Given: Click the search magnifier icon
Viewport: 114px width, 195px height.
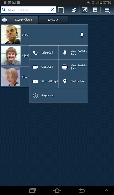Looking at the screenshot, I should tap(4, 10).
